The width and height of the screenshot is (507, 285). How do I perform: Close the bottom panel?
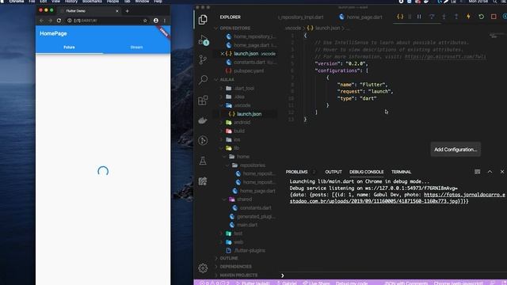coord(502,172)
